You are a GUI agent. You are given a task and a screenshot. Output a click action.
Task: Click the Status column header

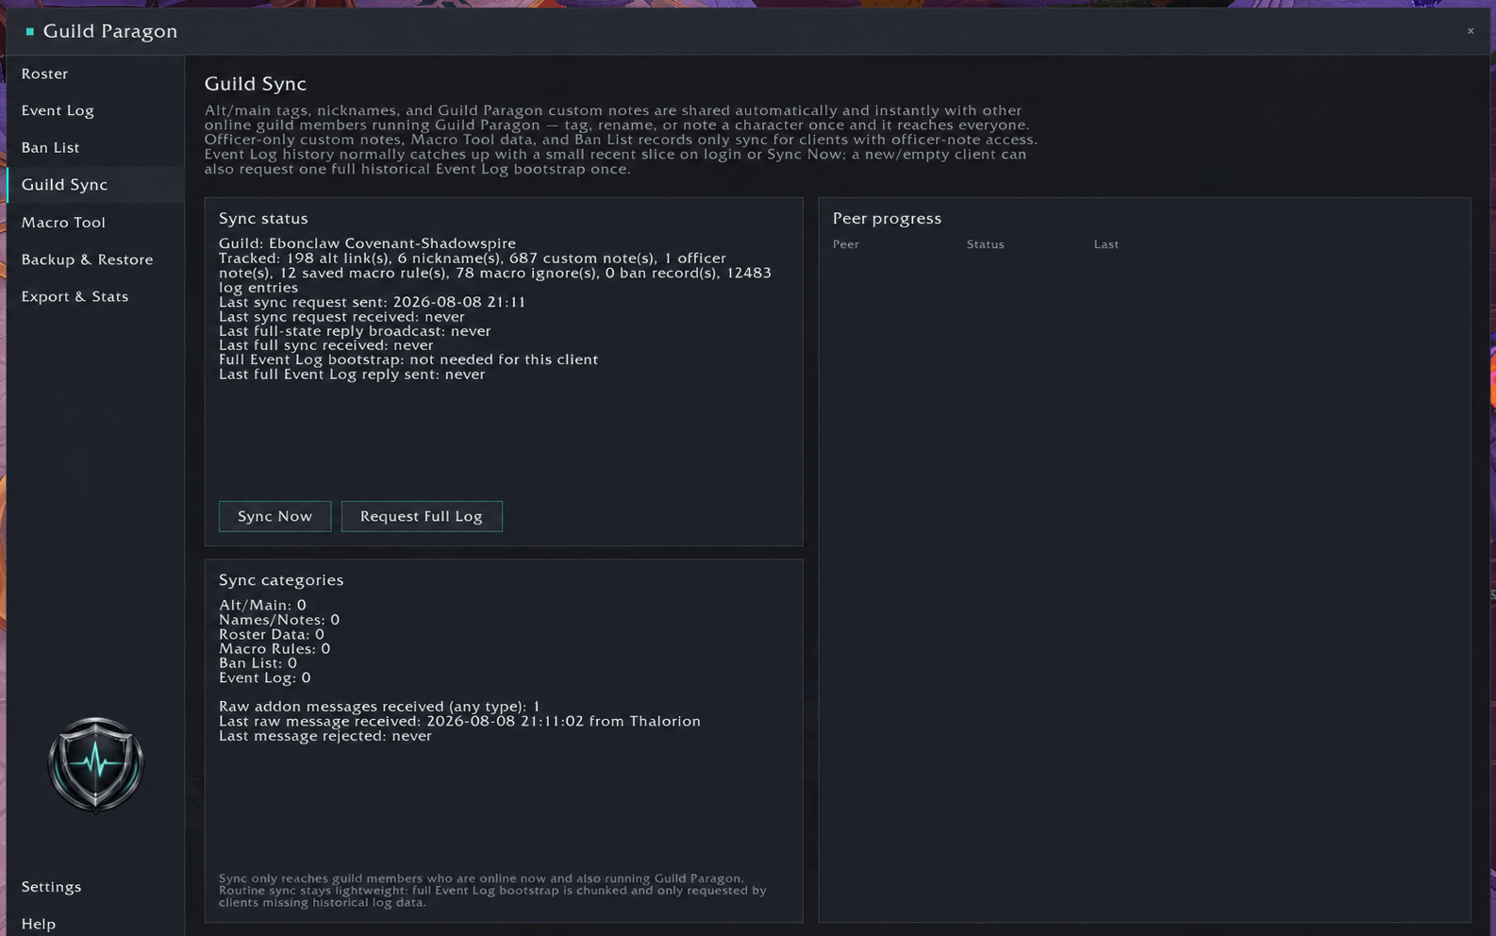tap(986, 244)
